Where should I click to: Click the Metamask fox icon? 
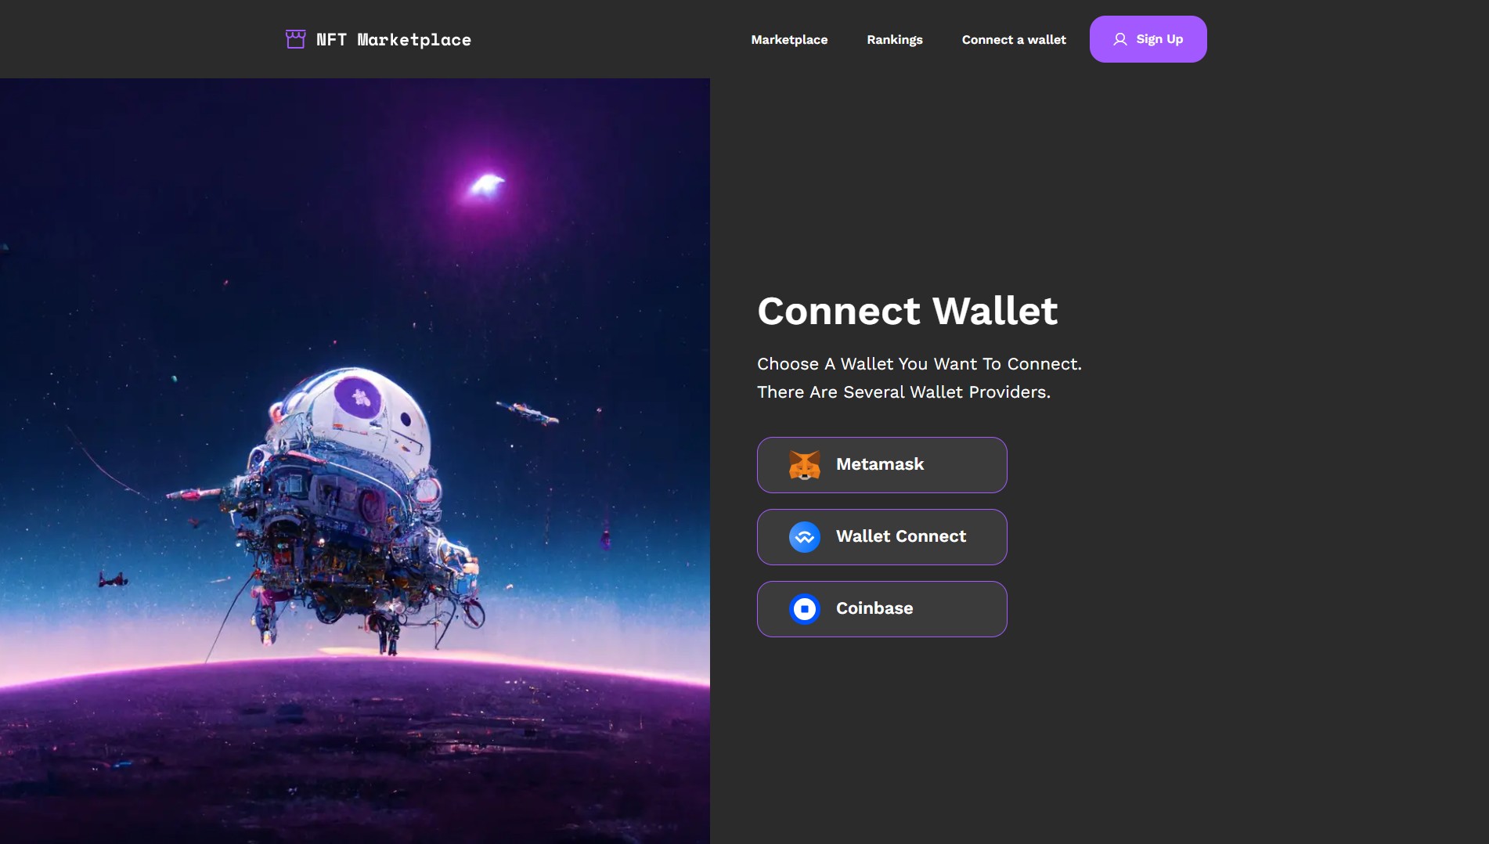[804, 465]
